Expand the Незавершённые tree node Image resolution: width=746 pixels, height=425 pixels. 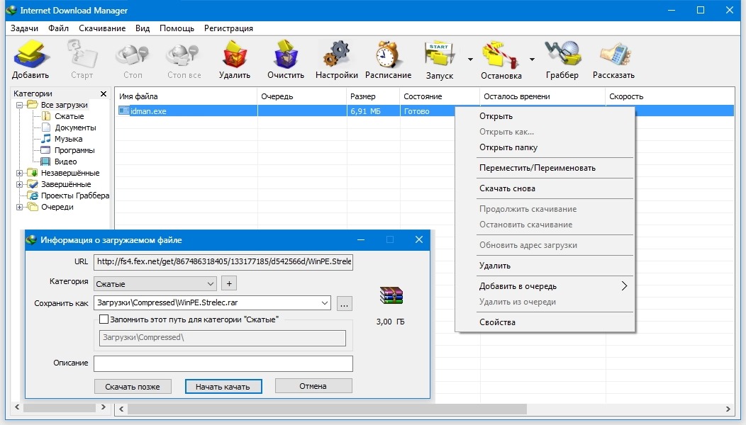point(19,173)
